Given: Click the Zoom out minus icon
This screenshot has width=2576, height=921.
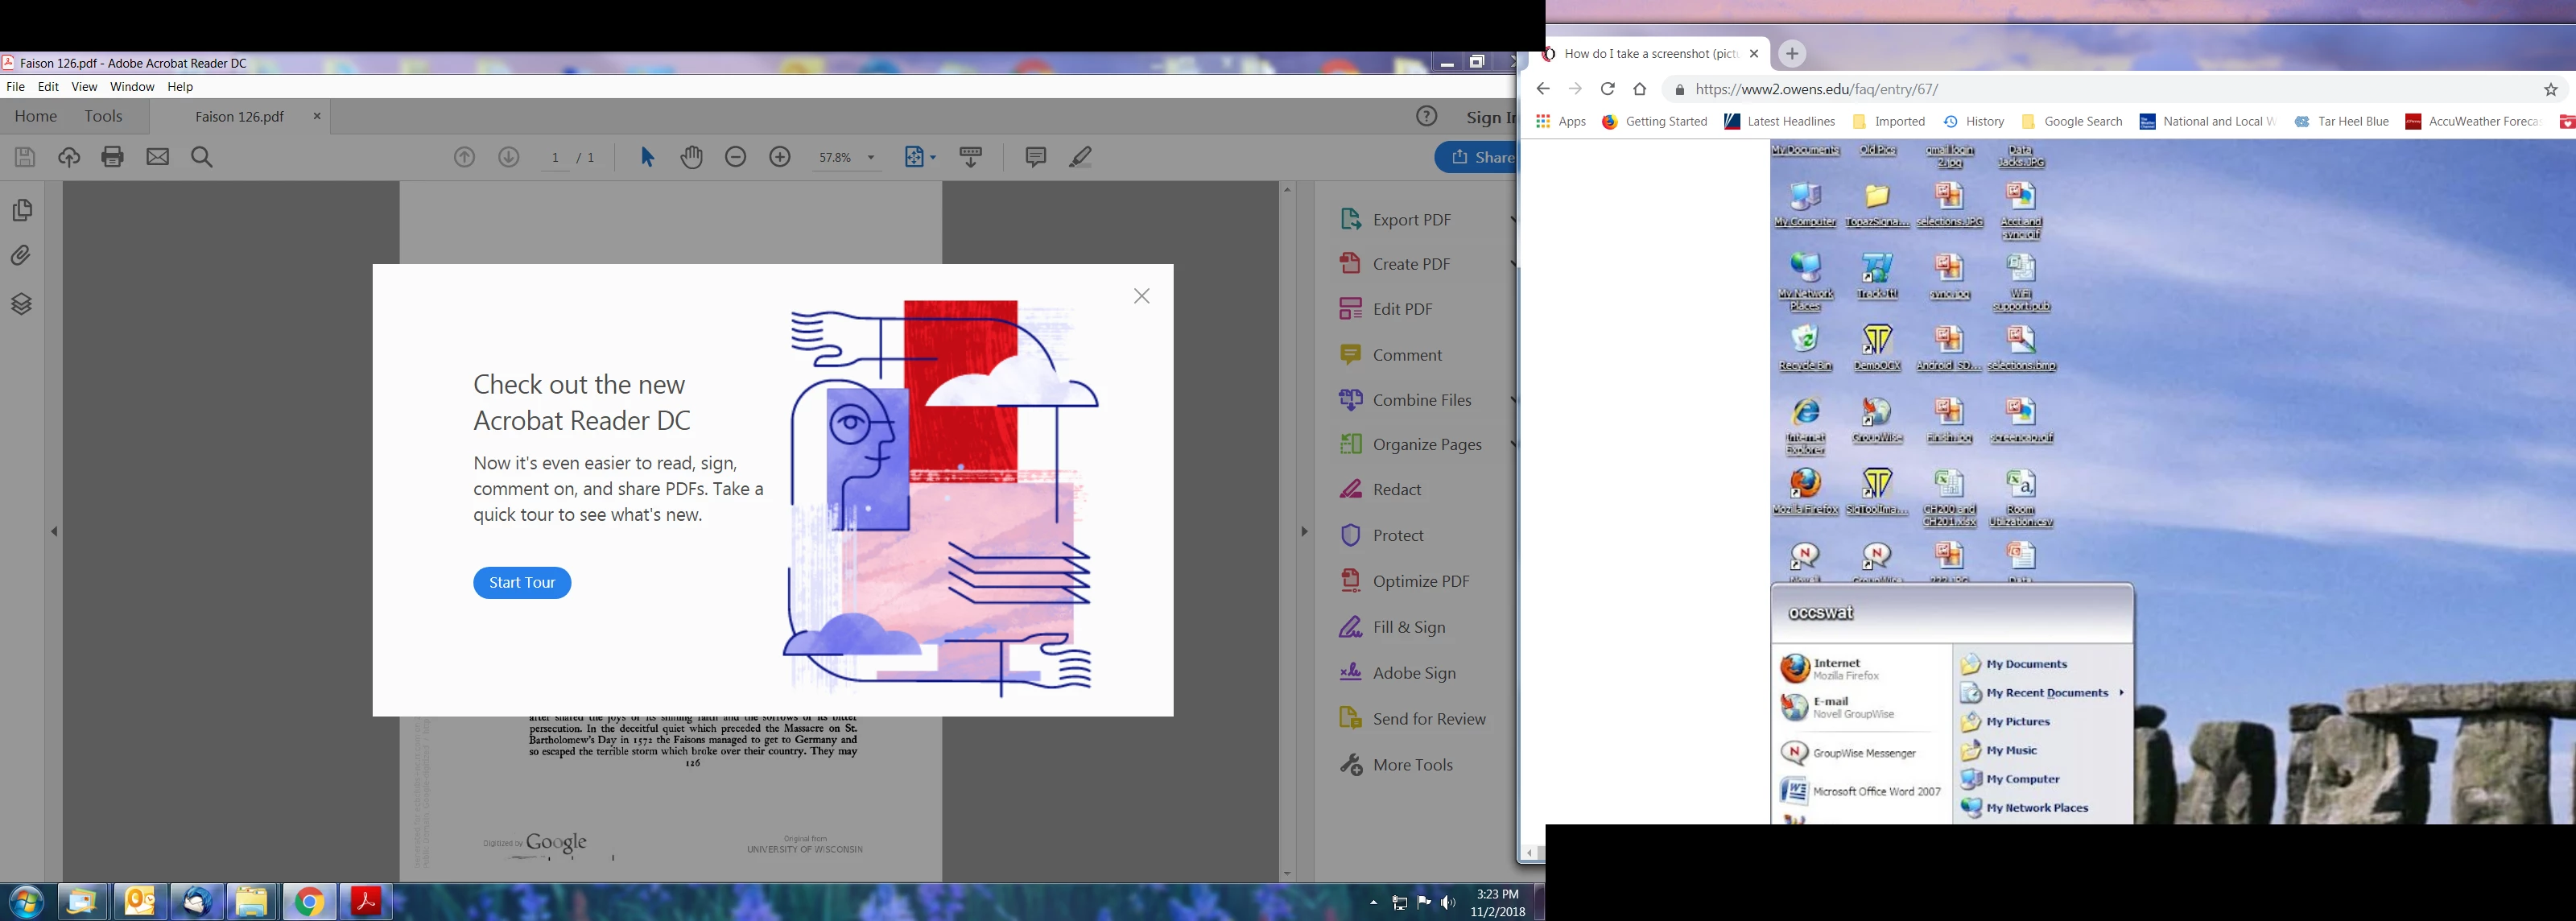Looking at the screenshot, I should (x=736, y=157).
